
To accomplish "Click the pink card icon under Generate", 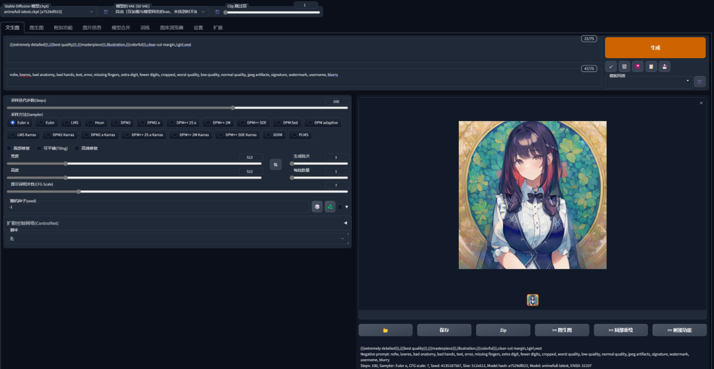I will [x=637, y=67].
